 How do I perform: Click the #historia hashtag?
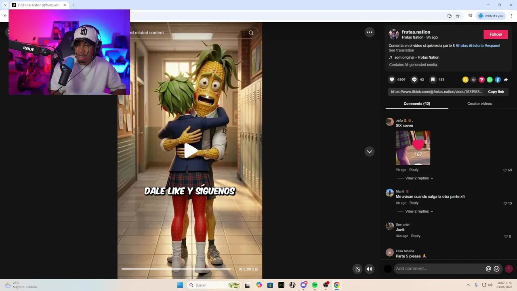[476, 46]
